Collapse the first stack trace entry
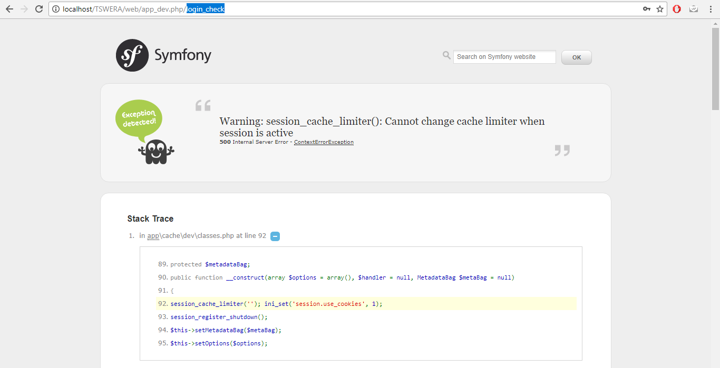Viewport: 720px width, 368px height. (275, 236)
